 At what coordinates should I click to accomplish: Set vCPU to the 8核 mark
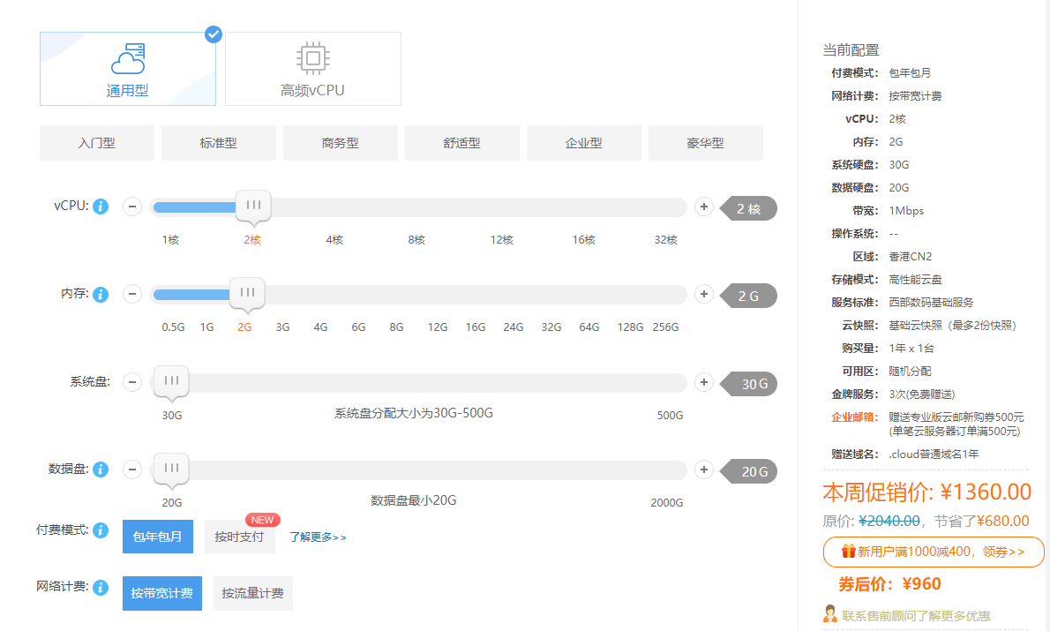pyautogui.click(x=416, y=240)
